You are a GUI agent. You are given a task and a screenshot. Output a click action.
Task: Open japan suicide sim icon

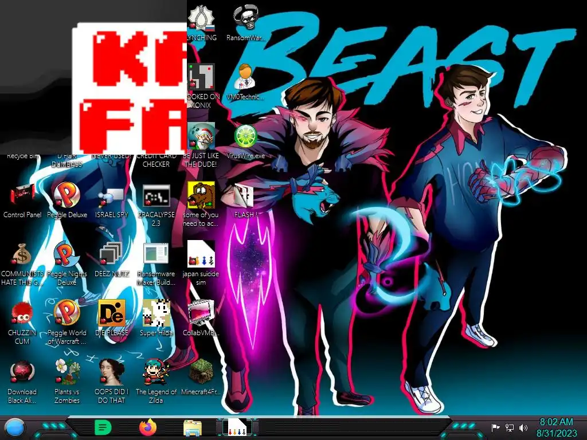[x=201, y=254]
